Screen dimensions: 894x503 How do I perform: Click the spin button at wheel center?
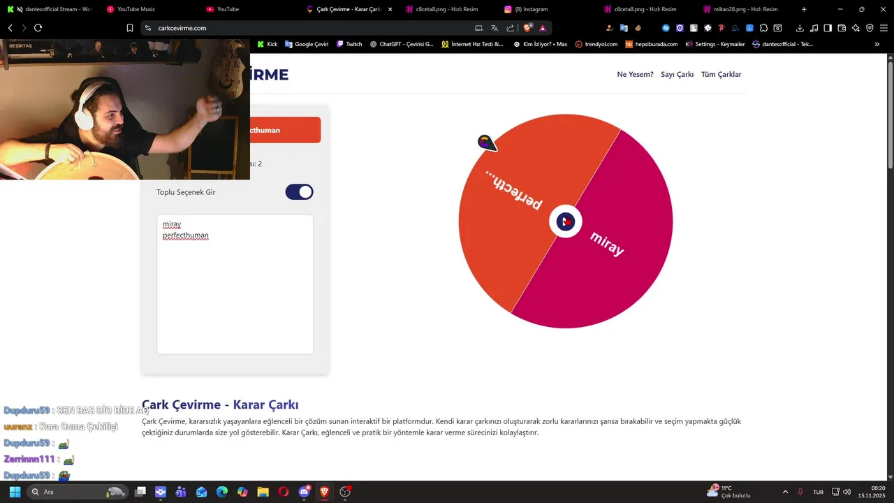coord(566,221)
